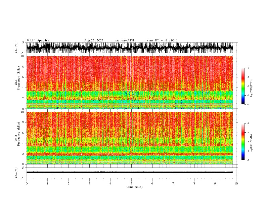Click the ch.1 colorbar '-3' tick label
Viewport: 266px width, 206px height.
click(248, 68)
